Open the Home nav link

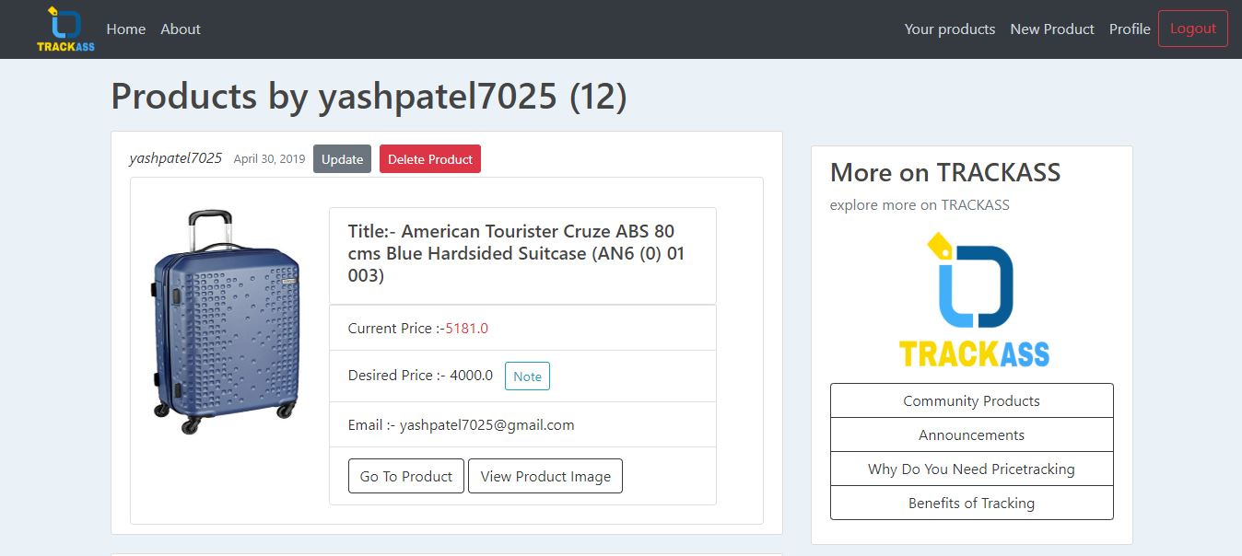126,29
